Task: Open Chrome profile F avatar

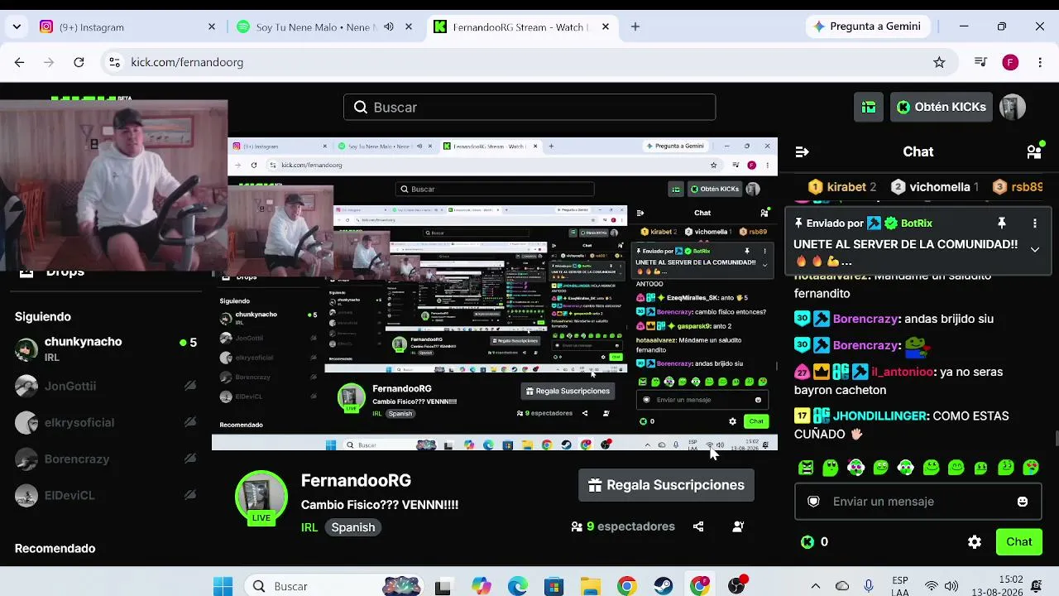Action: 1010,62
